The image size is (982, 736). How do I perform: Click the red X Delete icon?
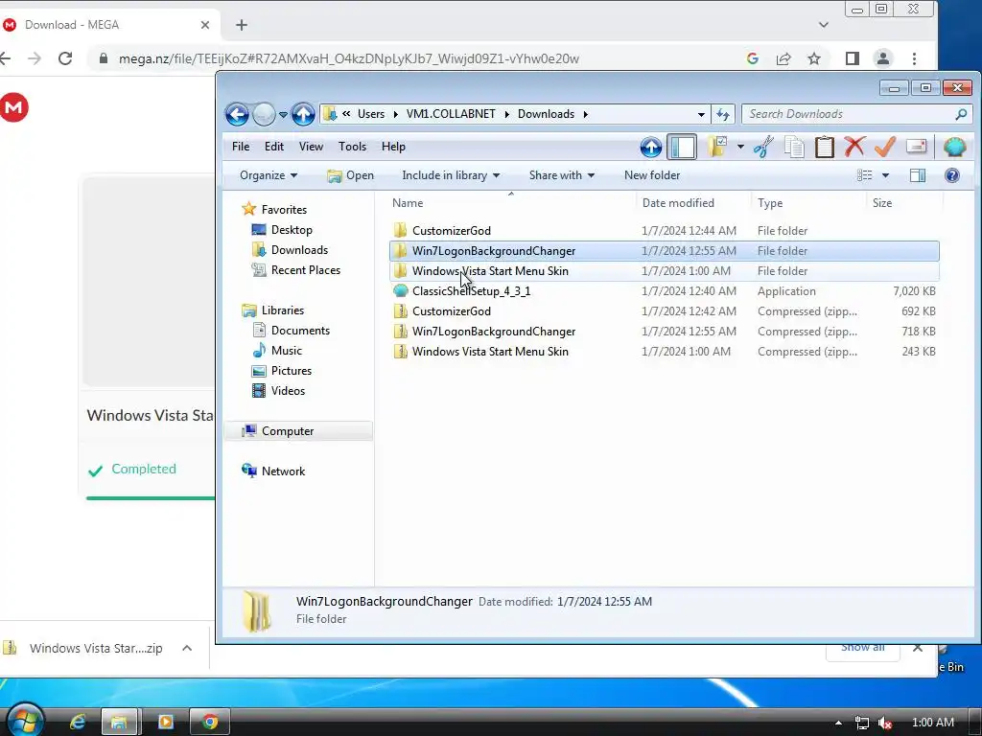click(854, 147)
